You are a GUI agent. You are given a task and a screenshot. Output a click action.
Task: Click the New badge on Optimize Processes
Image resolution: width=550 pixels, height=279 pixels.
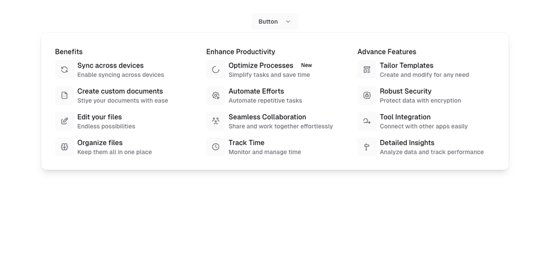point(306,65)
